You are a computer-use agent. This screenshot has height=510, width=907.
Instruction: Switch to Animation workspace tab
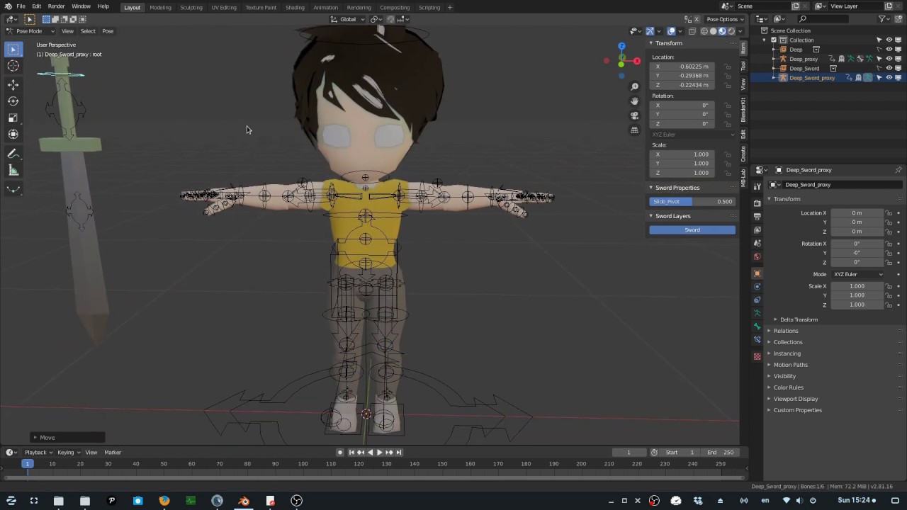[x=325, y=7]
